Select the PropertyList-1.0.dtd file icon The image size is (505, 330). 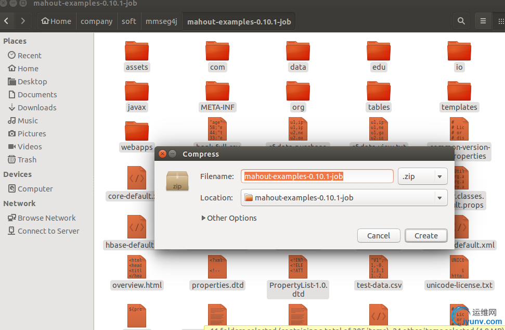click(298, 267)
